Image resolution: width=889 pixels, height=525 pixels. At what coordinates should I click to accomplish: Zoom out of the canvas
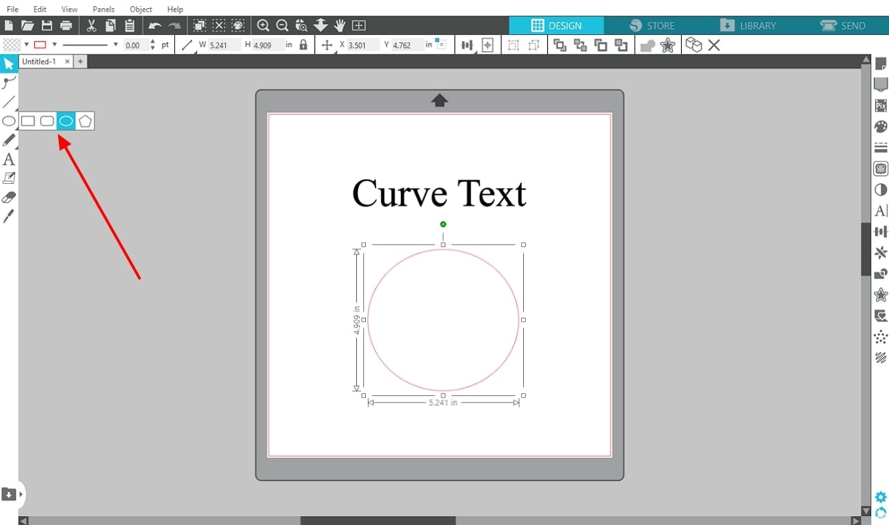coord(282,25)
